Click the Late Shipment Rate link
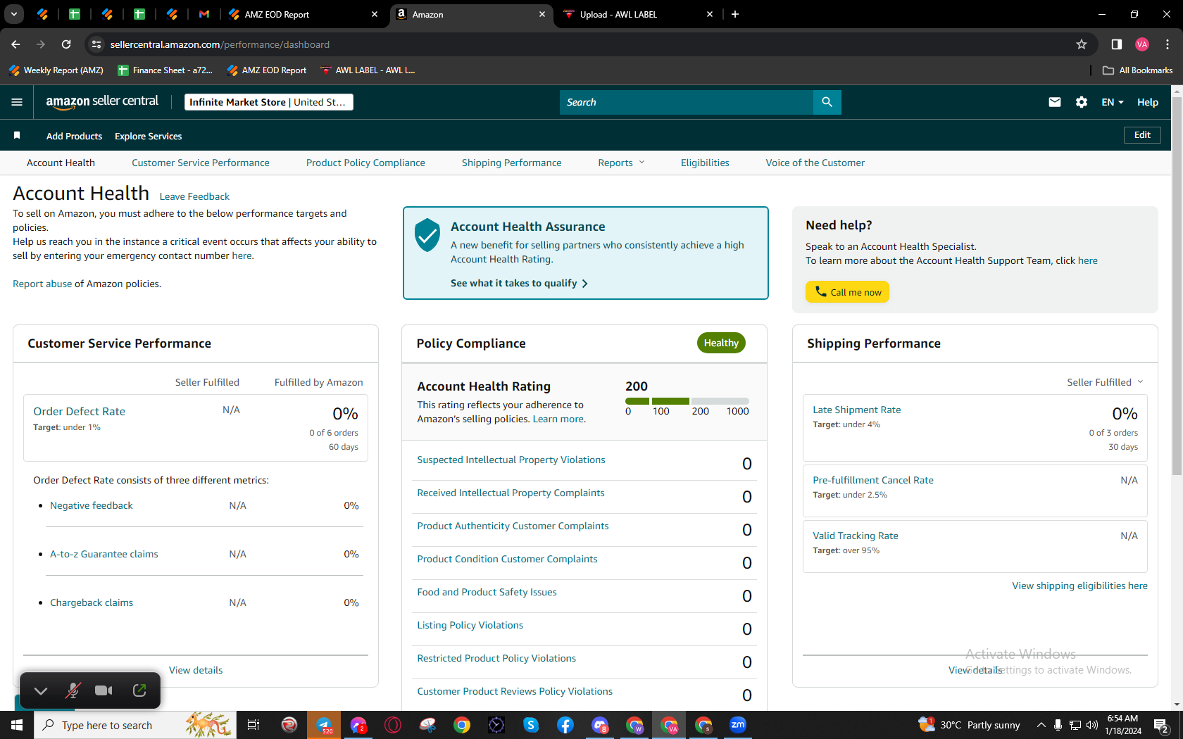This screenshot has height=739, width=1183. (x=857, y=410)
